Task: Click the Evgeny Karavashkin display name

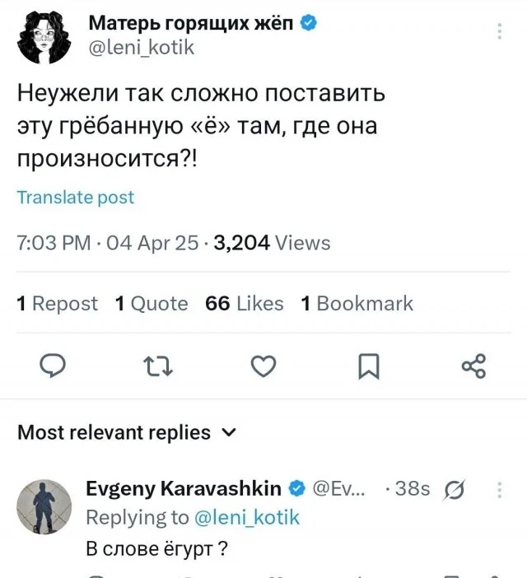Action: click(184, 488)
